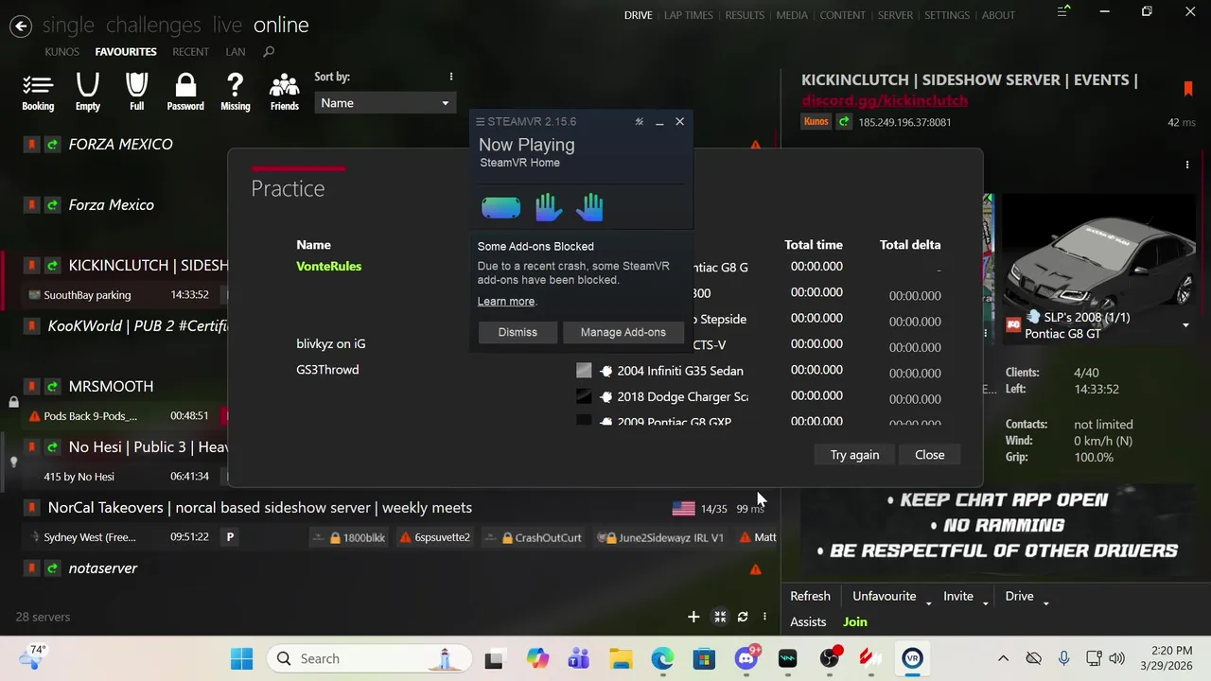Viewport: 1211px width, 681px height.
Task: Refresh the notaserver entry
Action: point(53,568)
